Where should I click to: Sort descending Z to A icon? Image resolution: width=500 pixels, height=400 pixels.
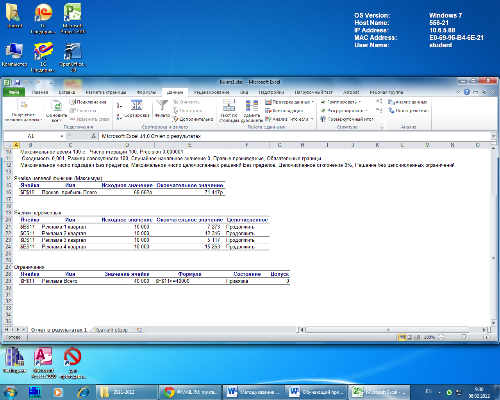[119, 116]
